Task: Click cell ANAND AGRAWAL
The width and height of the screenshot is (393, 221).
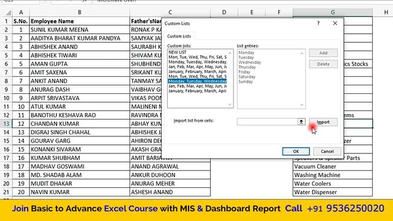Action: (x=170, y=166)
